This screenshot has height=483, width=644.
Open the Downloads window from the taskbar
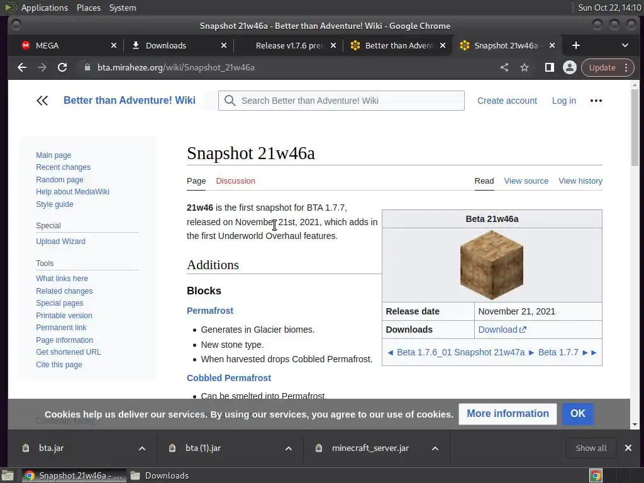(160, 475)
